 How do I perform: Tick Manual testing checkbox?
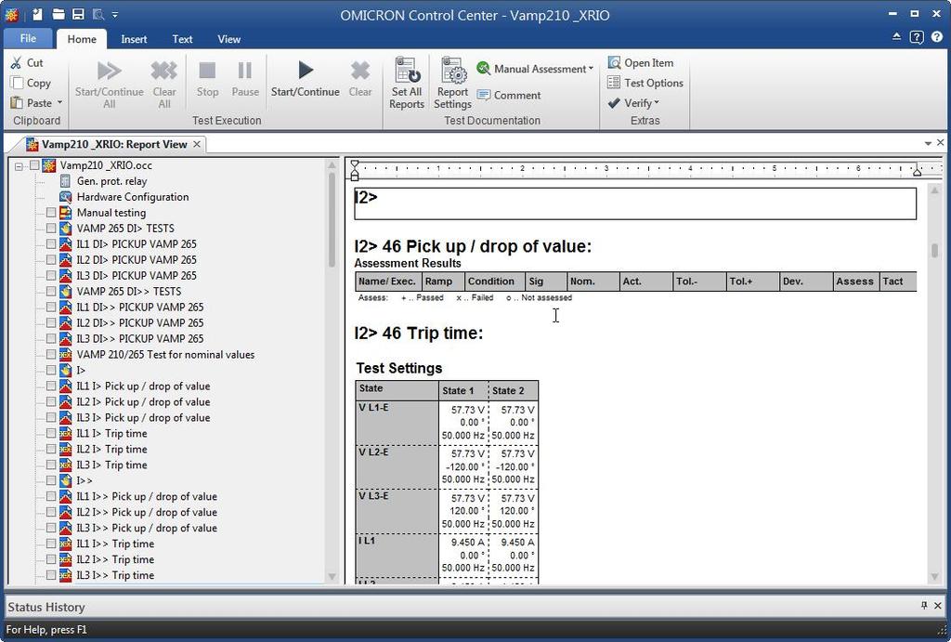click(51, 213)
